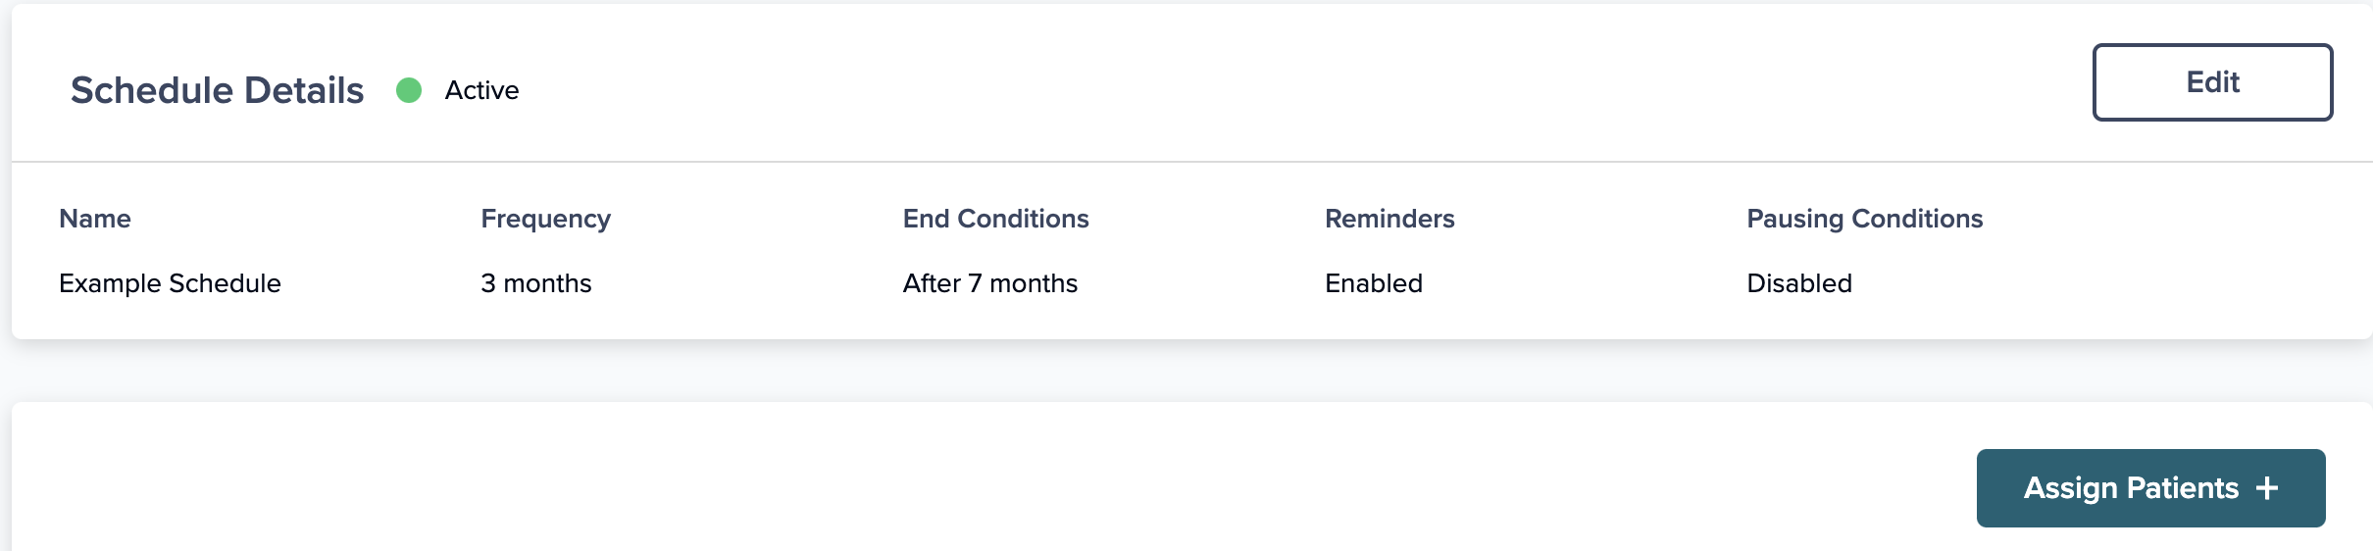Select the Active status label

[481, 90]
